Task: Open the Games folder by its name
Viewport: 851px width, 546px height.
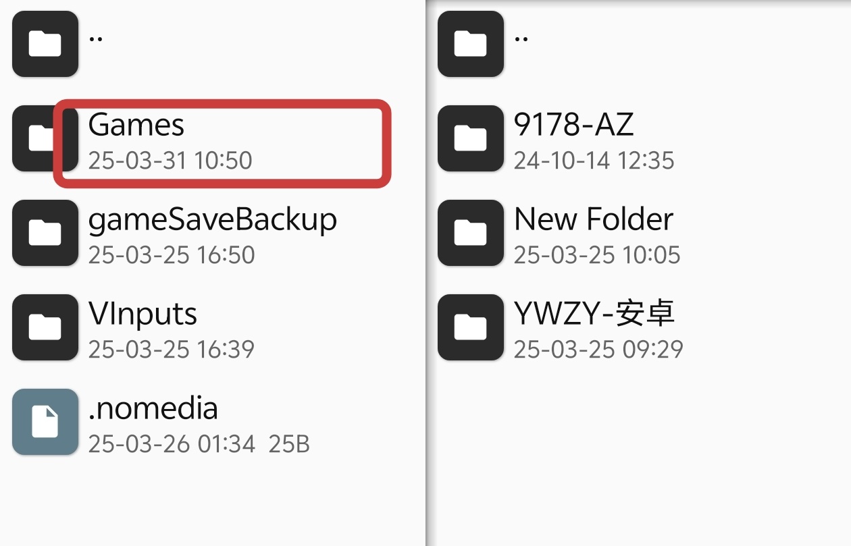Action: coord(136,125)
